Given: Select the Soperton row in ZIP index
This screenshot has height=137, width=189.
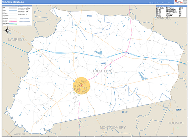Looking at the screenshot, I should 170,9.
